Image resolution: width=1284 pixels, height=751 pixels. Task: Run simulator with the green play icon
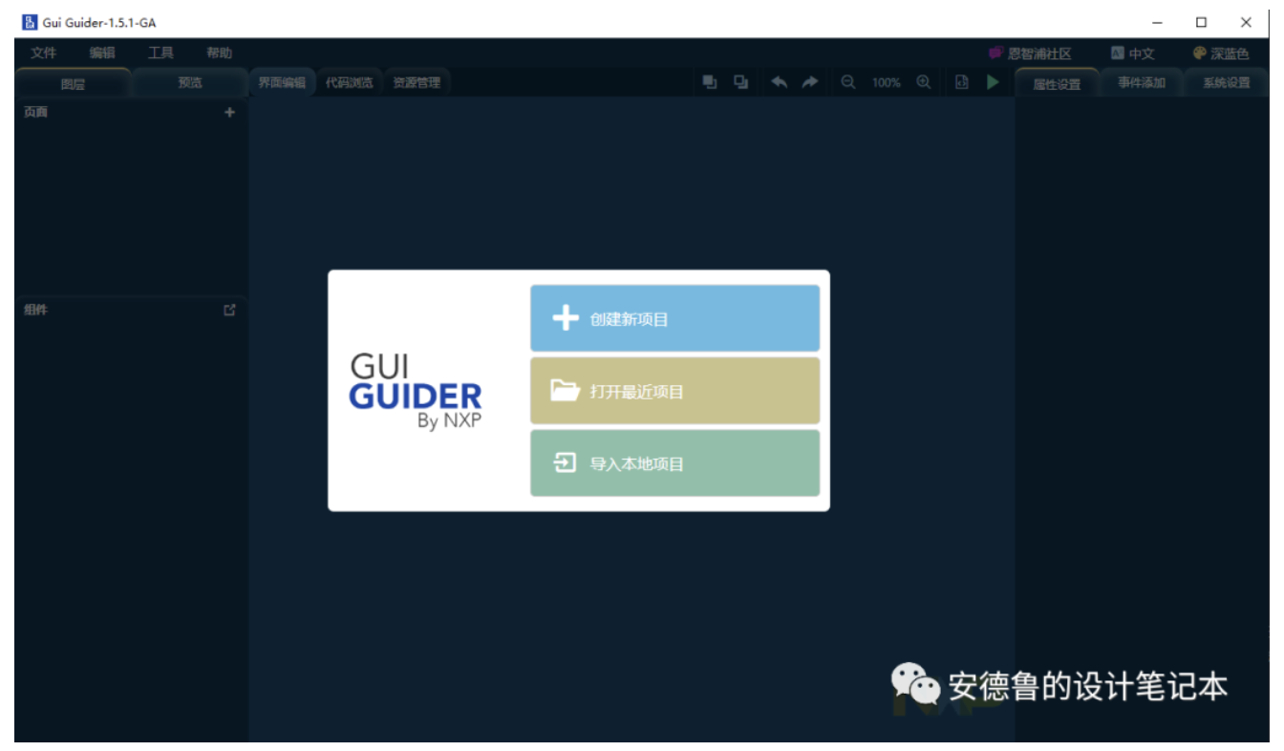(x=994, y=82)
